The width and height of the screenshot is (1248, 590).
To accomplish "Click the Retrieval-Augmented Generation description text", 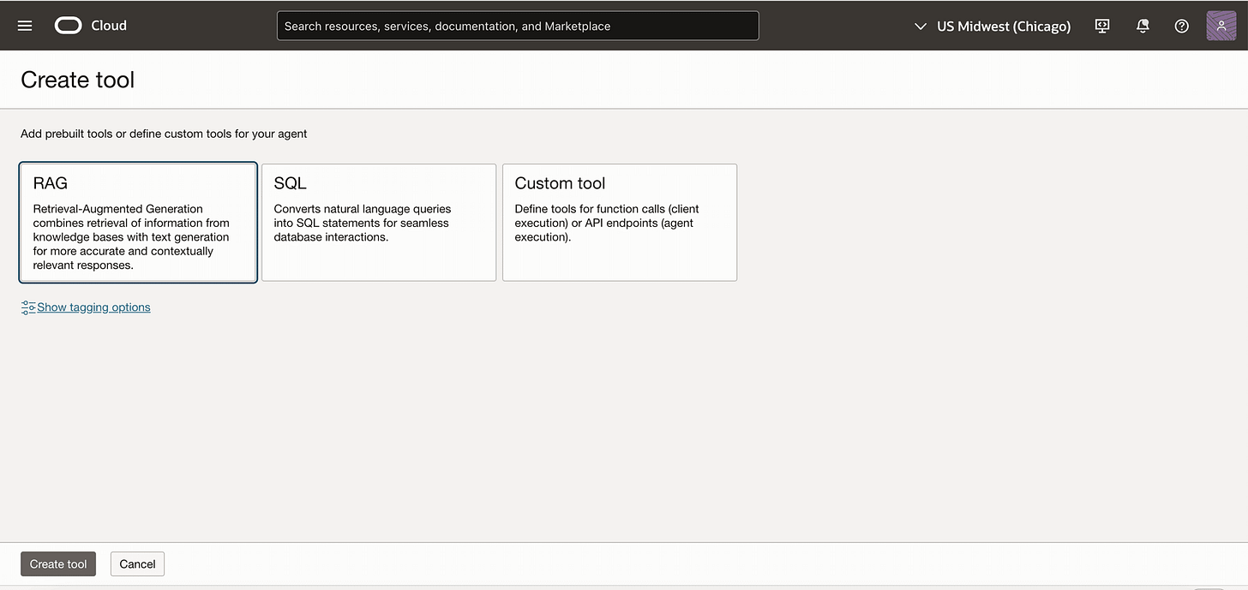I will click(131, 237).
